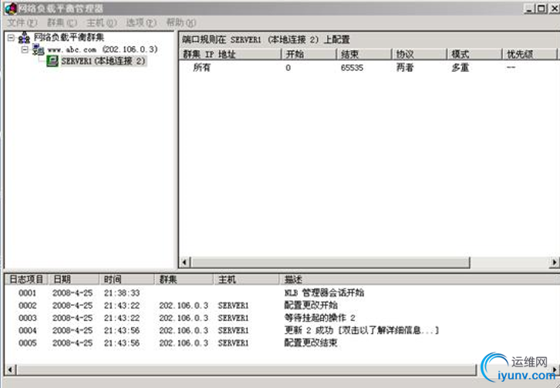Click the log pane horizontal scrollbar thumb
560x388 pixels.
pyautogui.click(x=246, y=369)
